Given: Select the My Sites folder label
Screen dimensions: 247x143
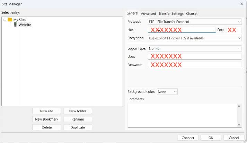Looking at the screenshot, I should click(x=20, y=20).
